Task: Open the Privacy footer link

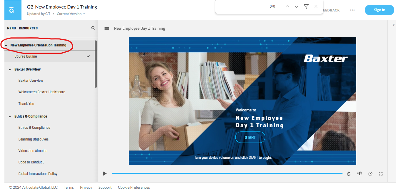Action: click(86, 187)
